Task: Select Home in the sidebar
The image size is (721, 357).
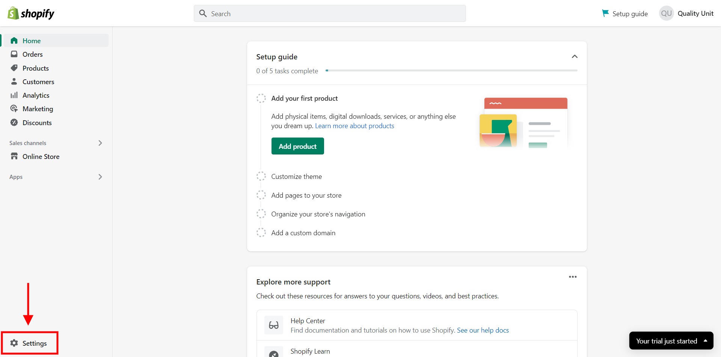Action: click(x=32, y=41)
